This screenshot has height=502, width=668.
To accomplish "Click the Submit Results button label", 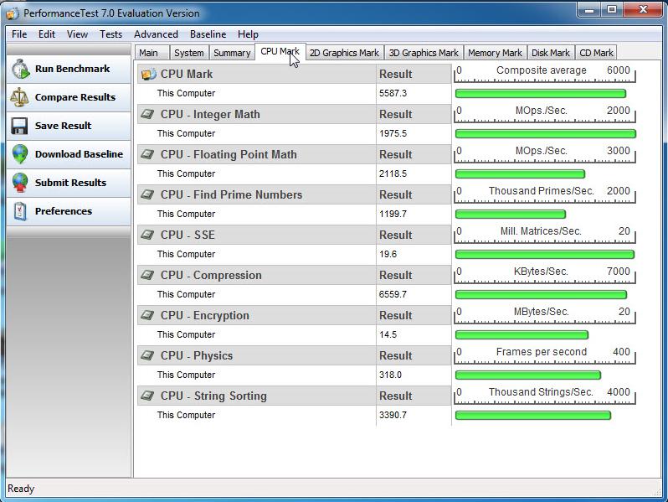I will 70,184.
